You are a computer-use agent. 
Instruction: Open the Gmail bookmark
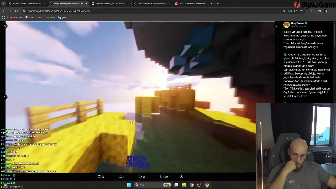(x=50, y=17)
